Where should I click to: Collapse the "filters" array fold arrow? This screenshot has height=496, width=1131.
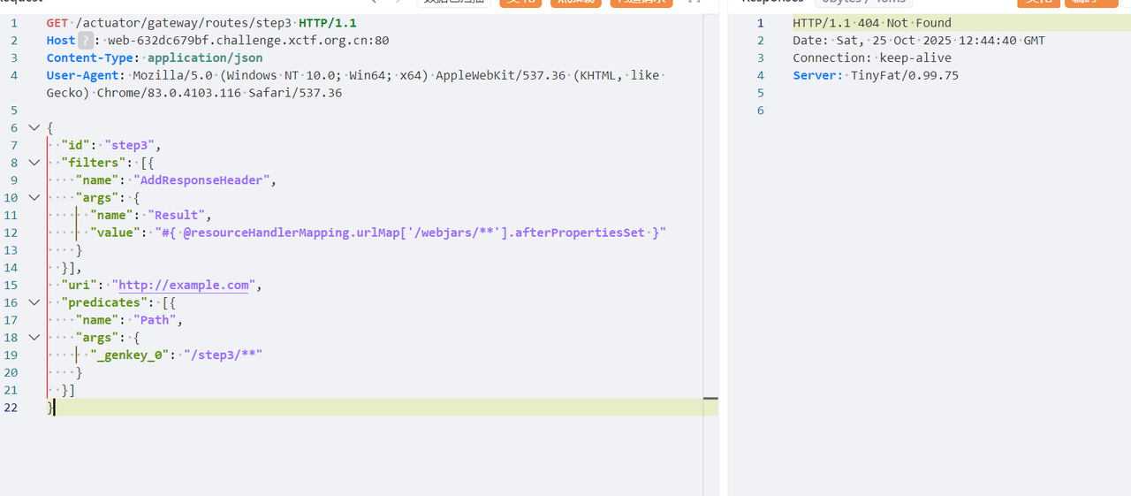coord(34,163)
